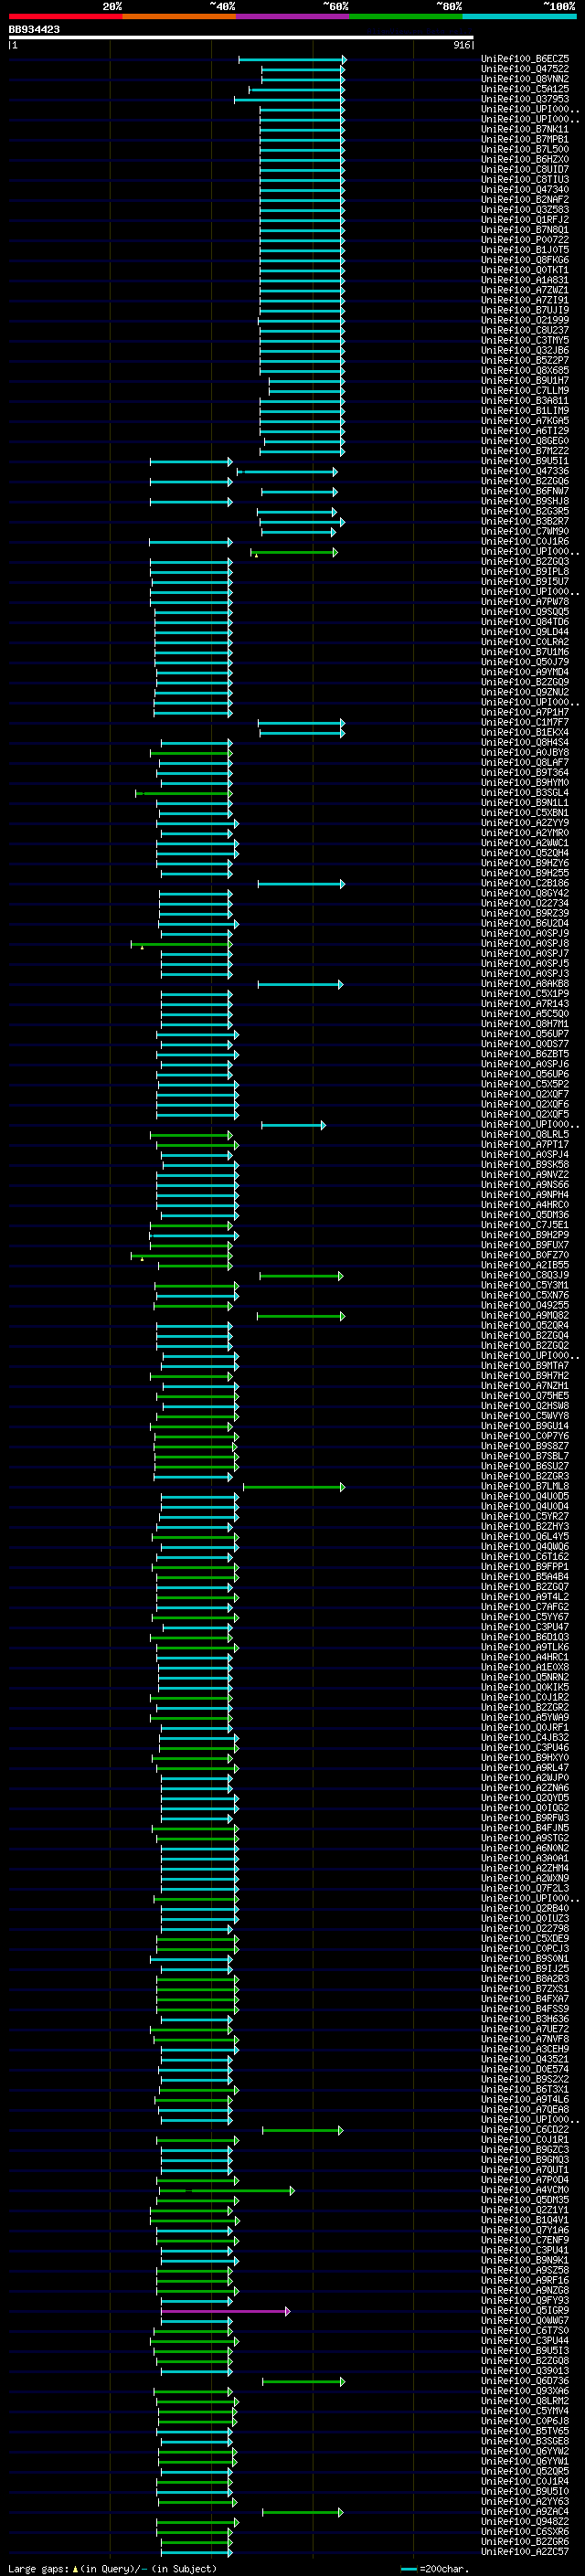Open hit UniRef100_Q8VNN2
The image size is (585, 2576).
(x=525, y=79)
